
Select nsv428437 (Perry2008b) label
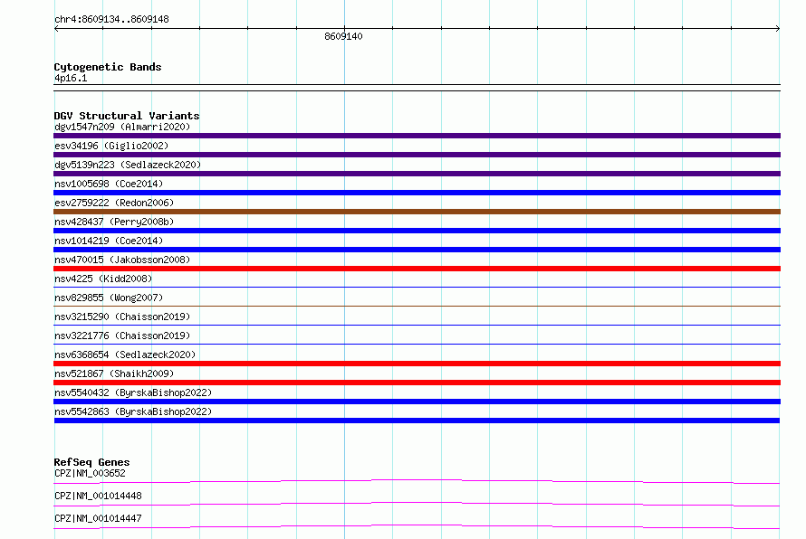[x=114, y=222]
